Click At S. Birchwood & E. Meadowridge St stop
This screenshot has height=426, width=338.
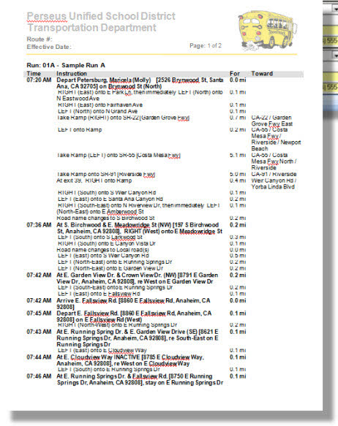[139, 228]
